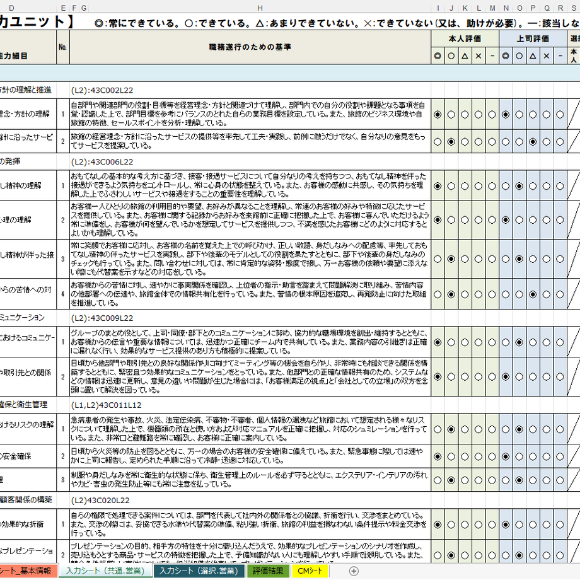
Task: Set self-rating ◎ for プレゼンテーショ row
Action: click(x=438, y=555)
